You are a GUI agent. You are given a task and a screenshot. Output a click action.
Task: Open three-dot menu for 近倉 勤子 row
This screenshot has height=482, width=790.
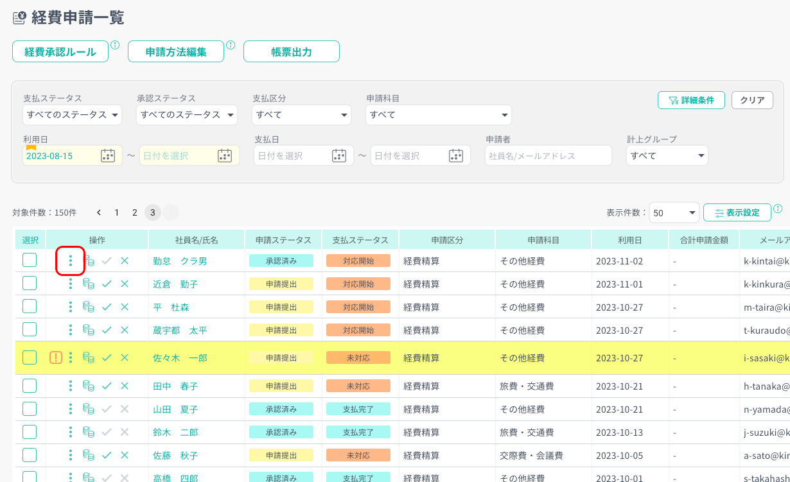coord(71,284)
